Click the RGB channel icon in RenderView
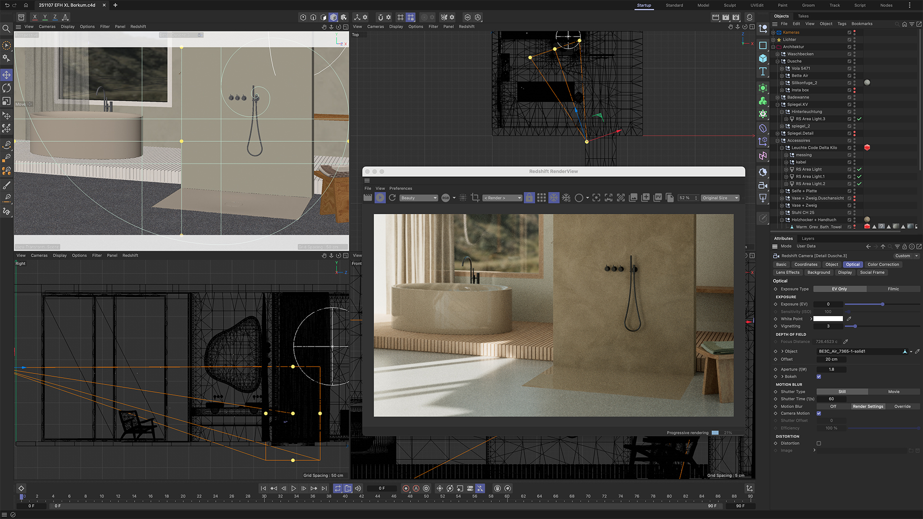This screenshot has width=923, height=519. (446, 198)
